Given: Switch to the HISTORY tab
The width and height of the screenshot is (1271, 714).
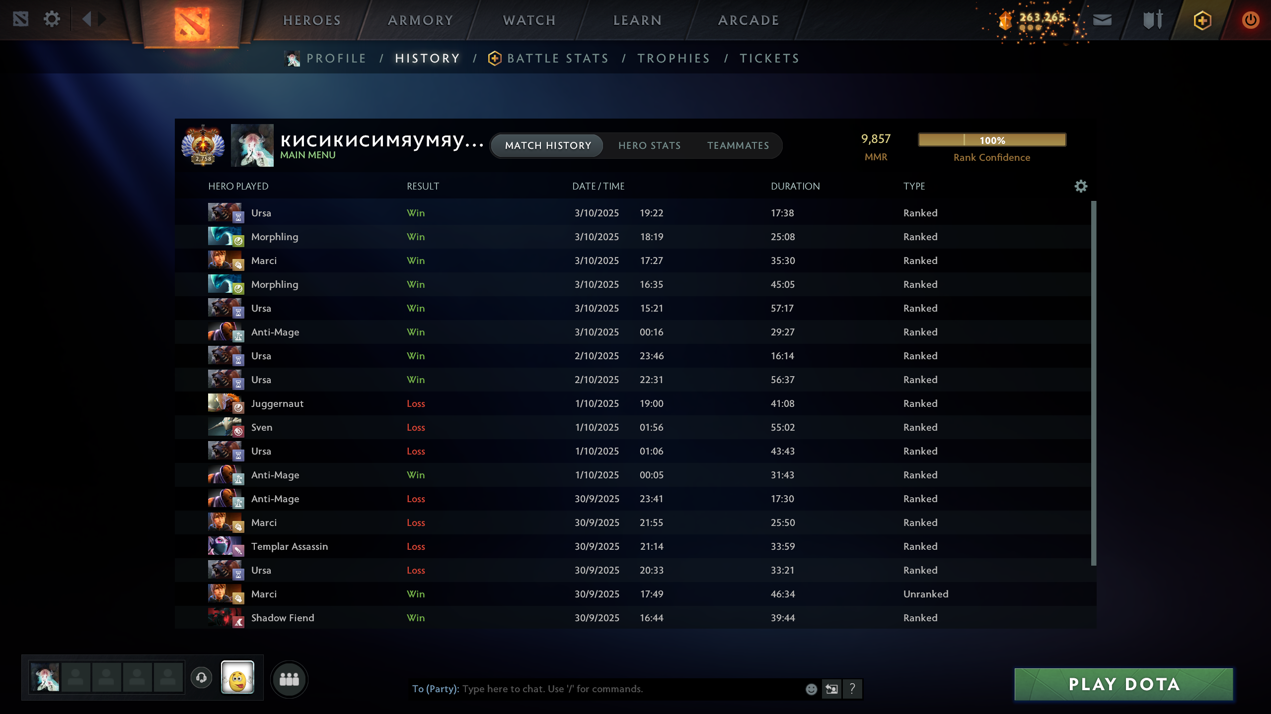Looking at the screenshot, I should point(428,59).
